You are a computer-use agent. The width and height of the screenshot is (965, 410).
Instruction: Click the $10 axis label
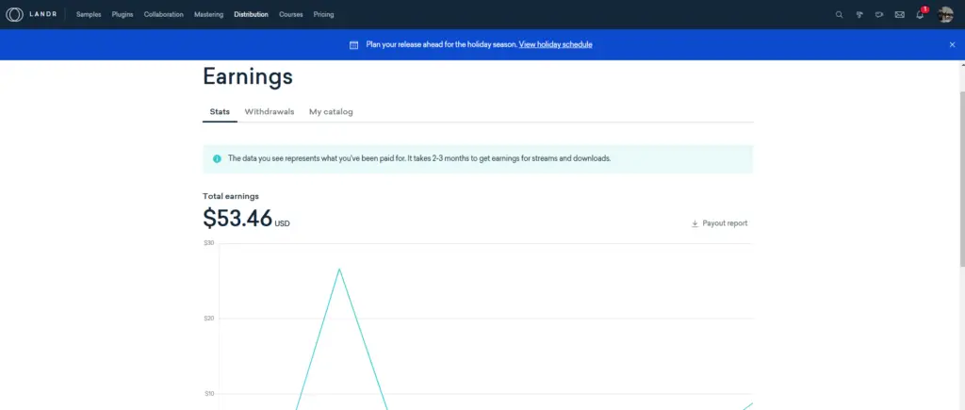pos(209,394)
